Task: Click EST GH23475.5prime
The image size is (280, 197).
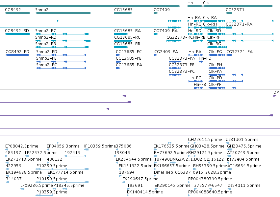Action: point(244,146)
